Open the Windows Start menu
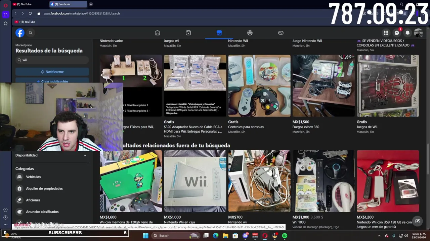The width and height of the screenshot is (430, 241). [x=145, y=236]
